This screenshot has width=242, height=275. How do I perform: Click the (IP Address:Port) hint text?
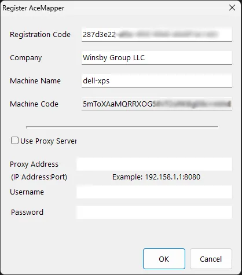click(39, 177)
